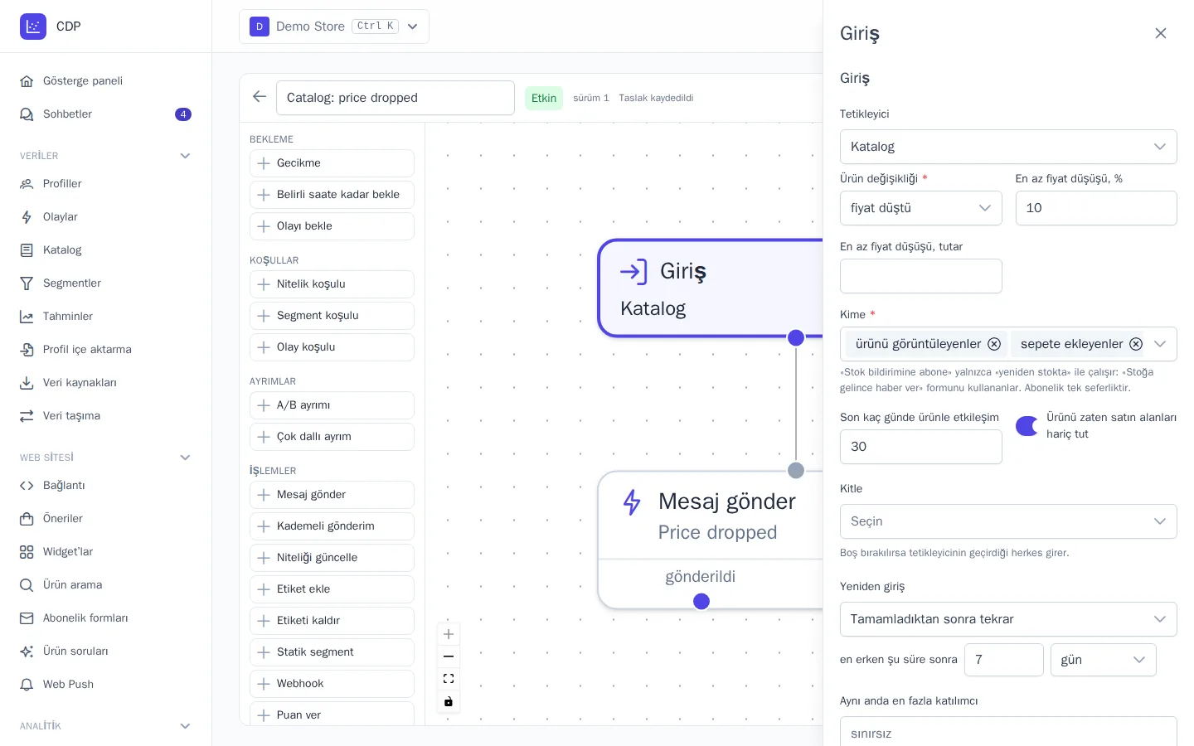Add a Gecikme step
1194x746 pixels.
tap(332, 163)
